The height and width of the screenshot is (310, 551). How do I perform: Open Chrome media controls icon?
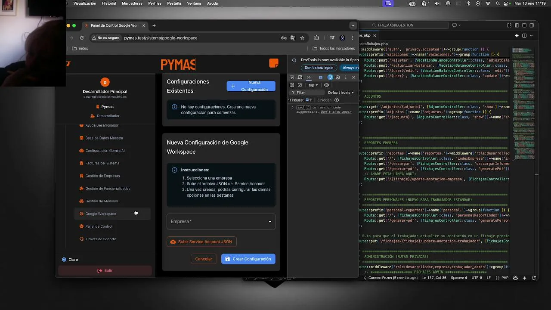332,38
